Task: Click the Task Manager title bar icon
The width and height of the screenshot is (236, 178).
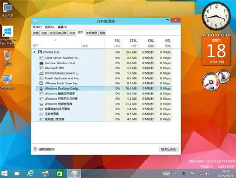Action: coord(35,21)
